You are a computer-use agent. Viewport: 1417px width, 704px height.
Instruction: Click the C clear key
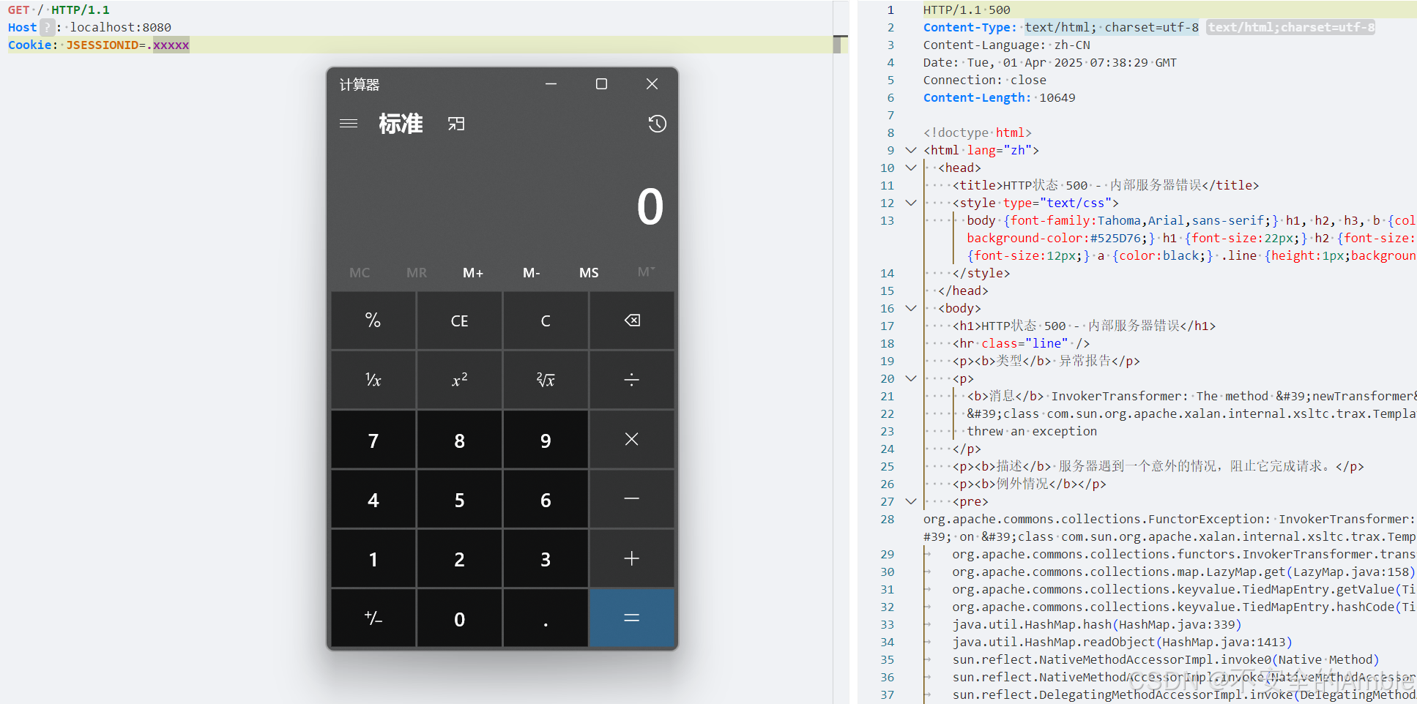tap(546, 321)
